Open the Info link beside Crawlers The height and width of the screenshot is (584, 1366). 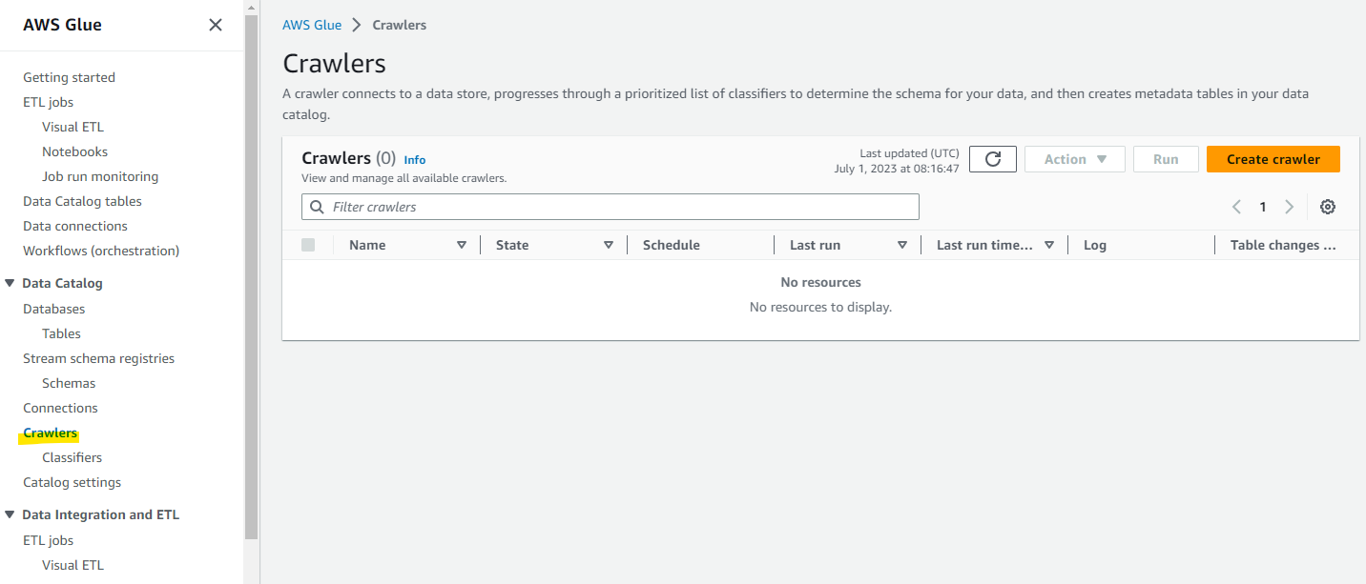[414, 160]
